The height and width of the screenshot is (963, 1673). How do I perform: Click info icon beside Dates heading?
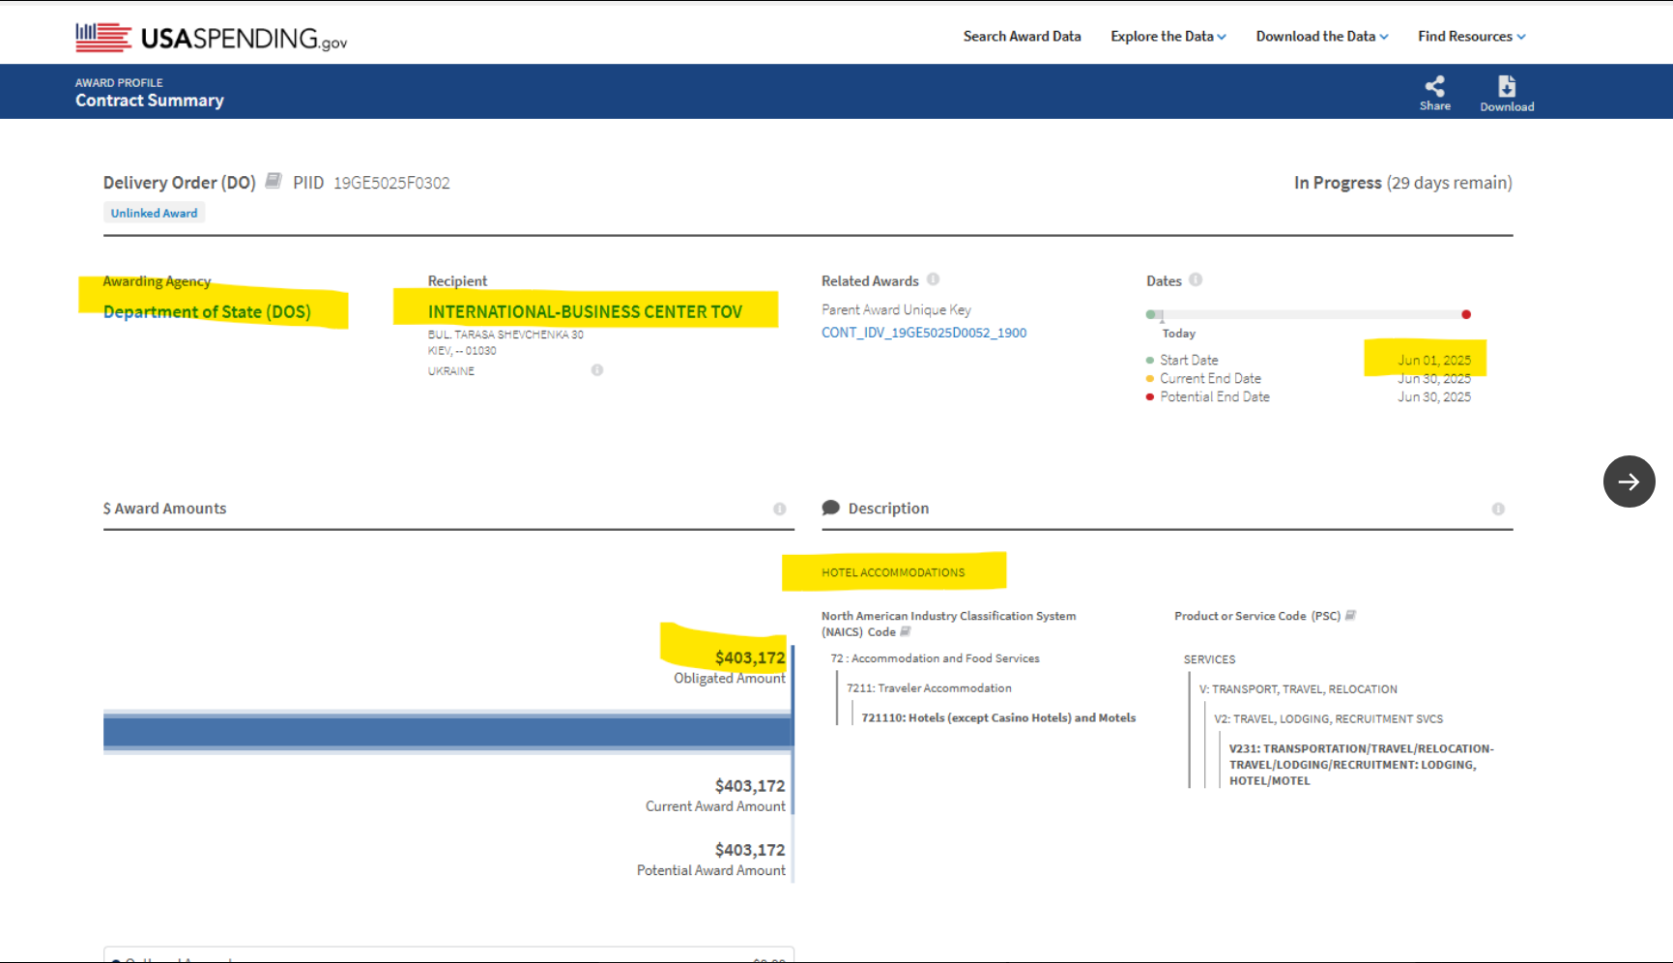[1196, 279]
